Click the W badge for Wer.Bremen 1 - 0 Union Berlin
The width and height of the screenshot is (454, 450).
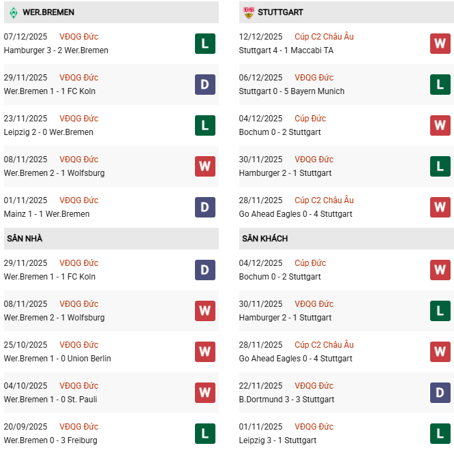(x=205, y=352)
